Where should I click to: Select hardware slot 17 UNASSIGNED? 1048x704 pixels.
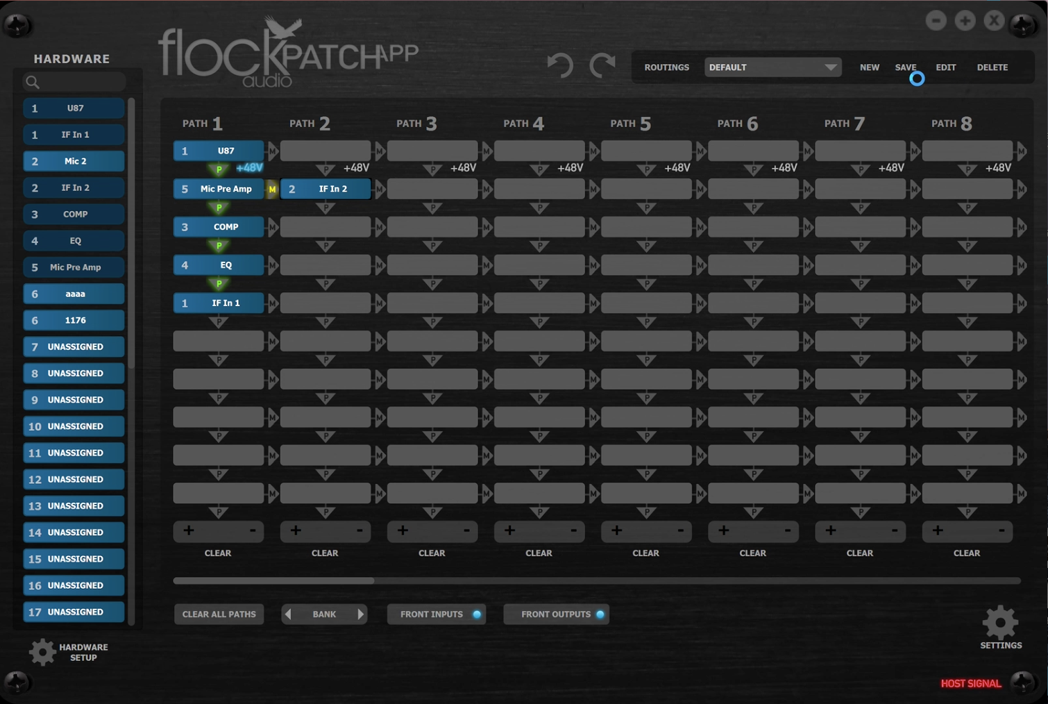74,612
